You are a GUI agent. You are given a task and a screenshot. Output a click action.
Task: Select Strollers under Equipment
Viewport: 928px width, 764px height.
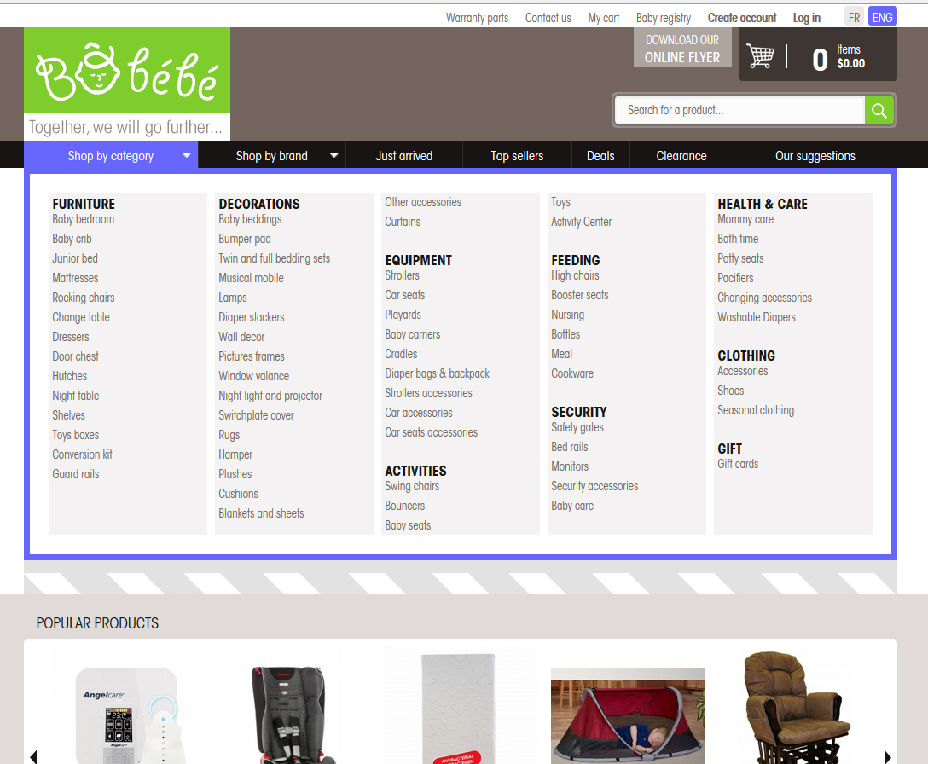402,275
